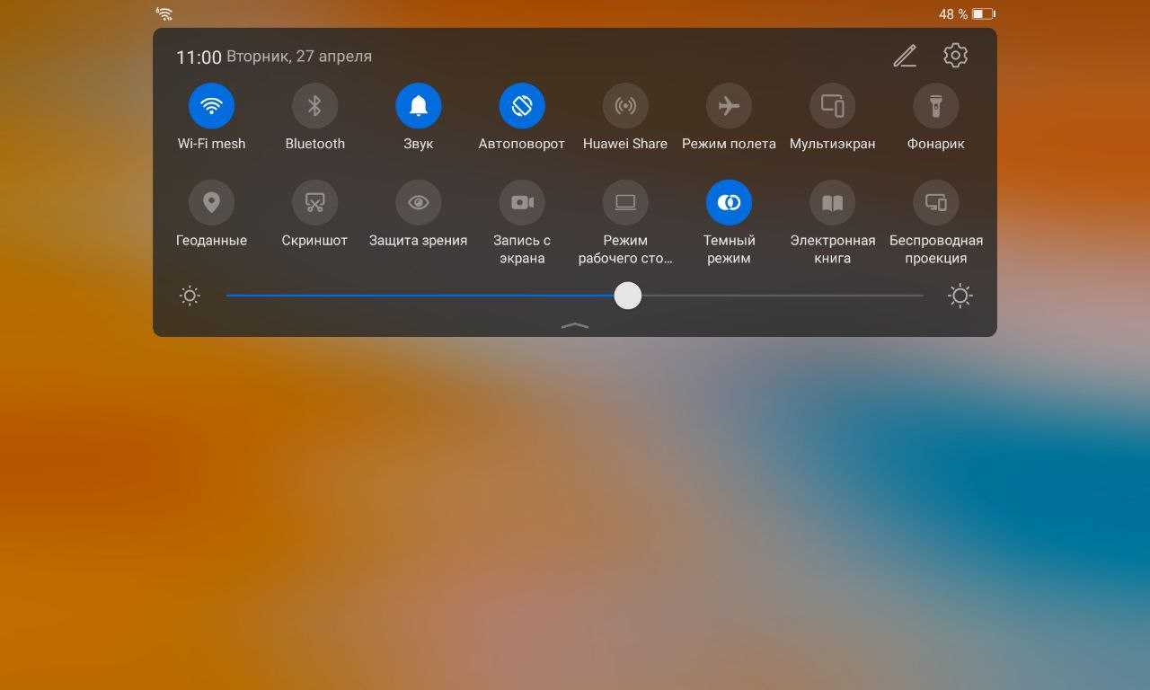Click the pencil edit tiles icon
The height and width of the screenshot is (690, 1150).
pyautogui.click(x=905, y=56)
